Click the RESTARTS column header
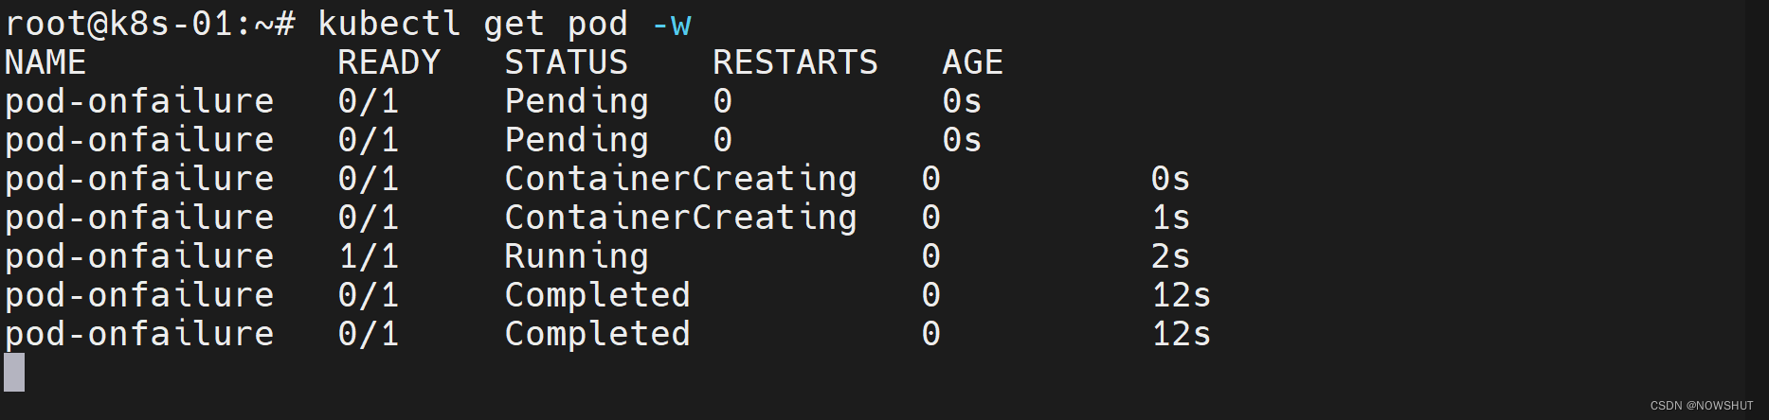The image size is (1769, 420). (795, 62)
